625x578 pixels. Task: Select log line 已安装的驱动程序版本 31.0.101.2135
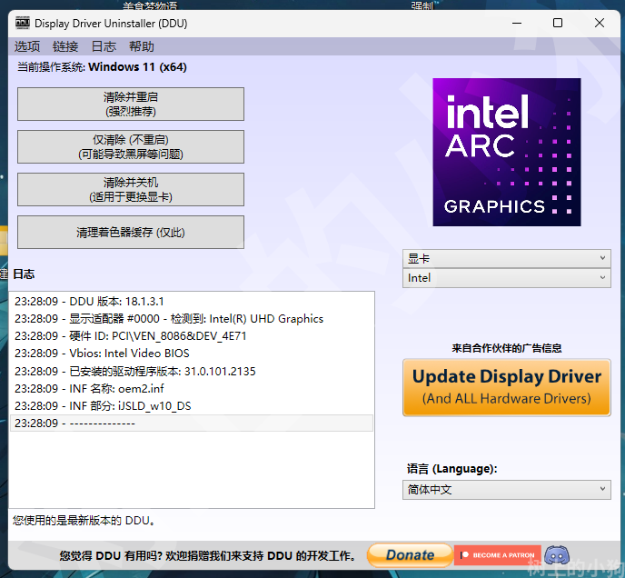[x=192, y=371]
